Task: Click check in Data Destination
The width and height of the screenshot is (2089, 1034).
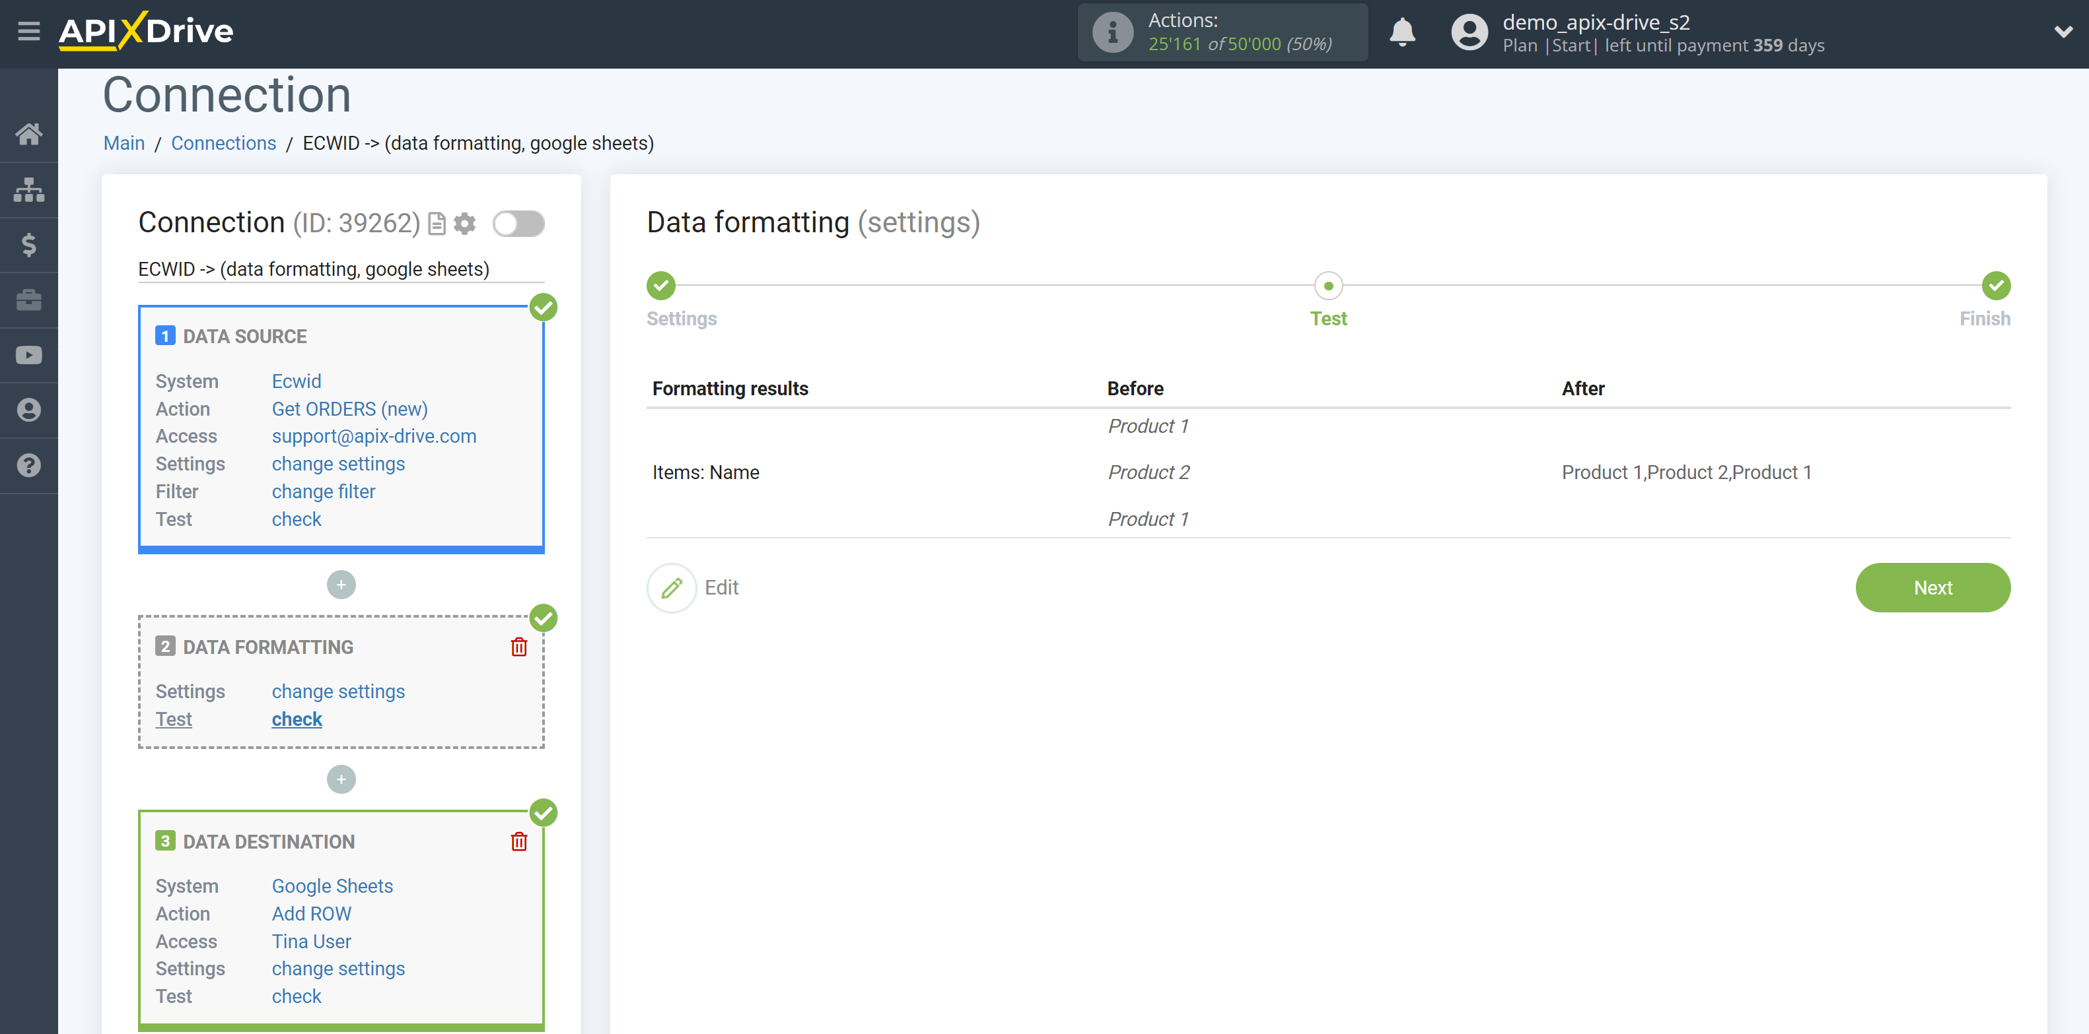Action: [x=296, y=996]
